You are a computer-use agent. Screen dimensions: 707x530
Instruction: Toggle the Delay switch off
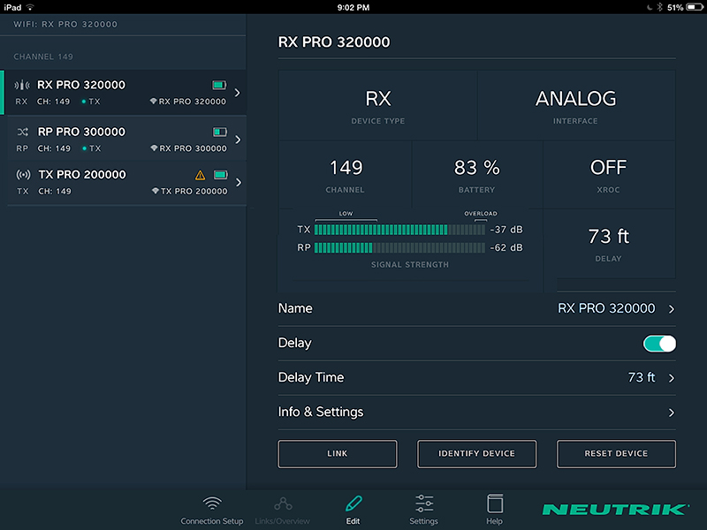659,344
